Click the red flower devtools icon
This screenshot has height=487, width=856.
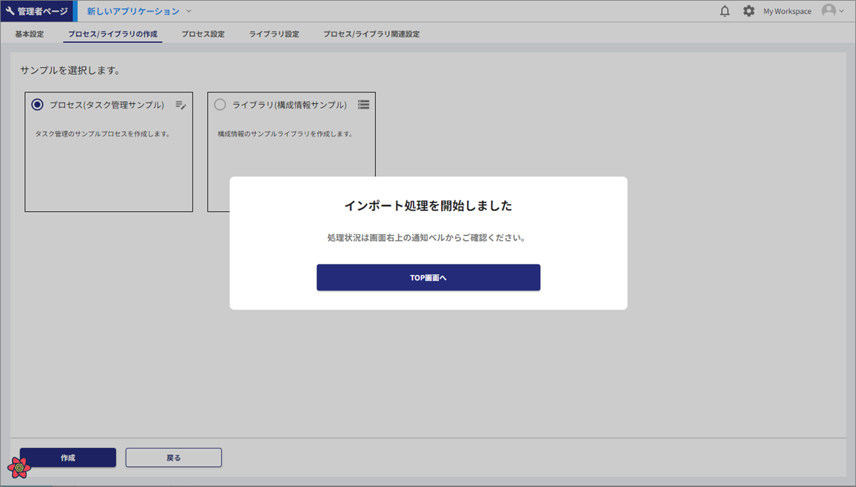tap(19, 467)
